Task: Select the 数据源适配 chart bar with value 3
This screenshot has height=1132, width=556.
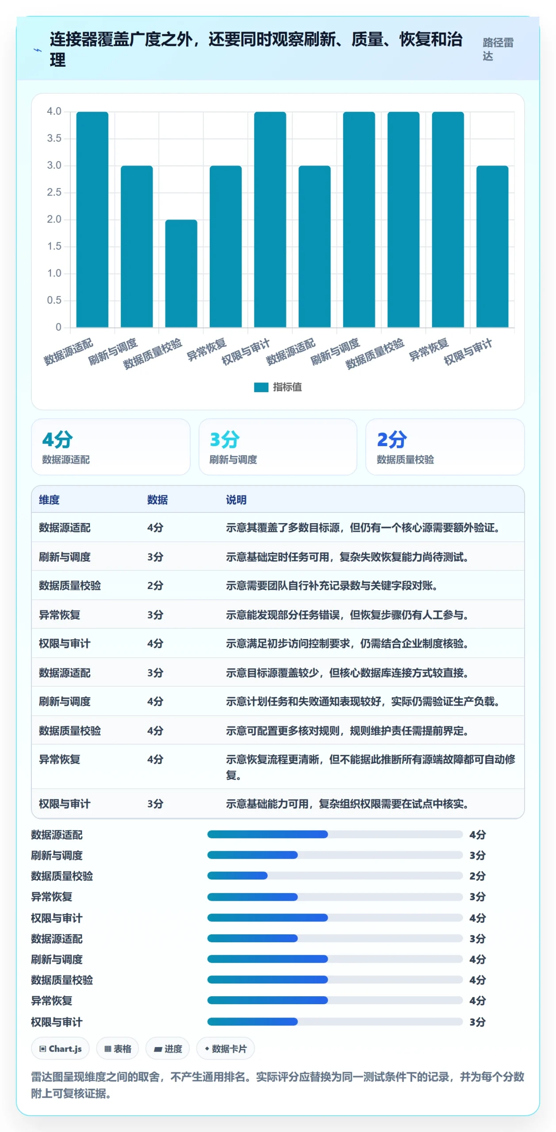Action: (x=314, y=246)
